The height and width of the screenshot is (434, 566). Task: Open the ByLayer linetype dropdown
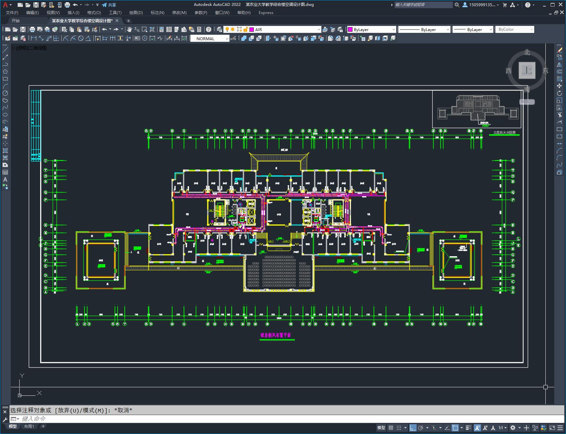(x=424, y=29)
